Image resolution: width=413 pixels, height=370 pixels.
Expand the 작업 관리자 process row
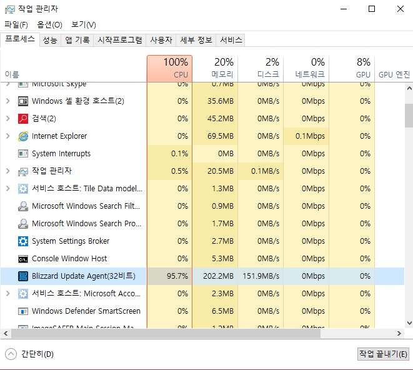click(x=8, y=171)
